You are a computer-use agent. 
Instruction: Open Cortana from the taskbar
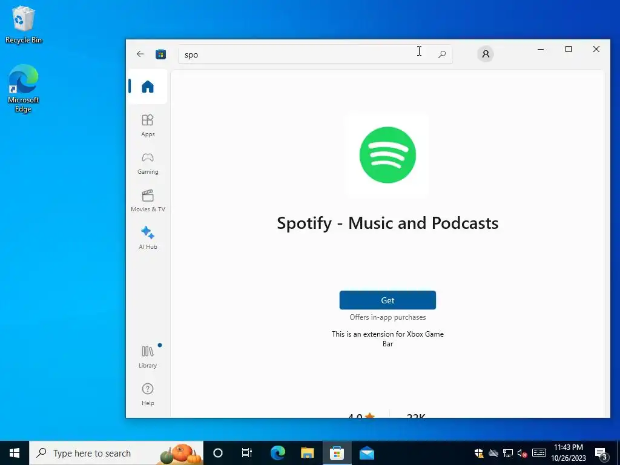coord(218,453)
